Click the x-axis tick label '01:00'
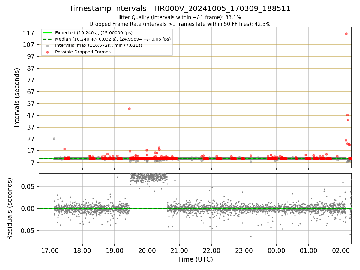 [309, 250]
